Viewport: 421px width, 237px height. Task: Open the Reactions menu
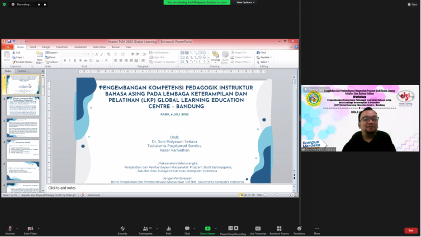(299, 230)
